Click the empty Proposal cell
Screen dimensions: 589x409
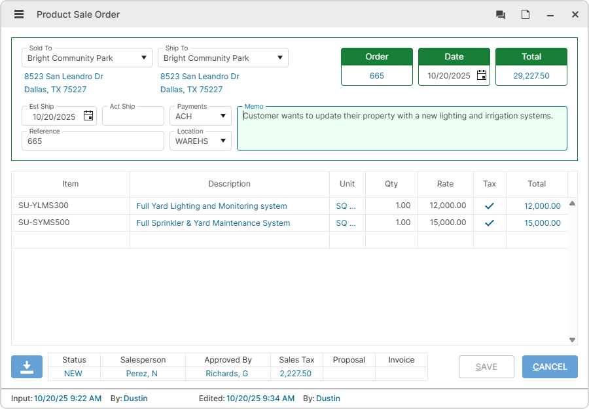[x=349, y=374]
